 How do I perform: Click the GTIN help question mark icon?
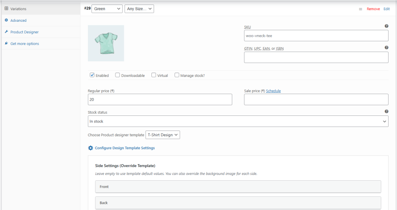tap(386, 48)
